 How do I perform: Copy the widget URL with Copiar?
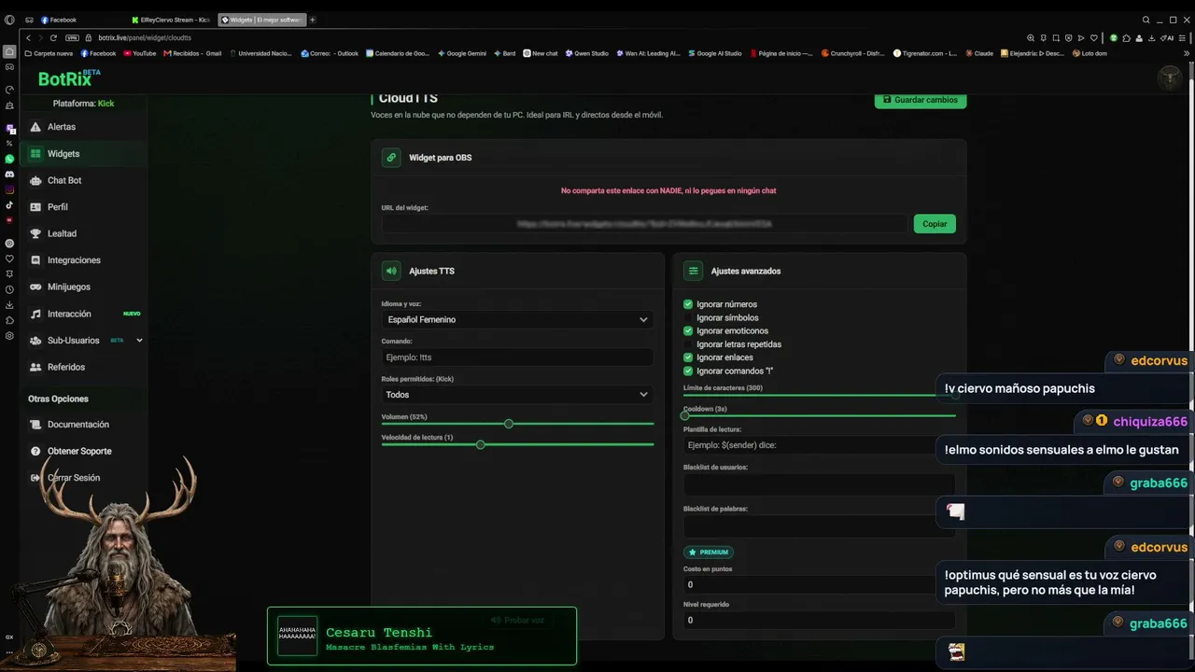[935, 224]
